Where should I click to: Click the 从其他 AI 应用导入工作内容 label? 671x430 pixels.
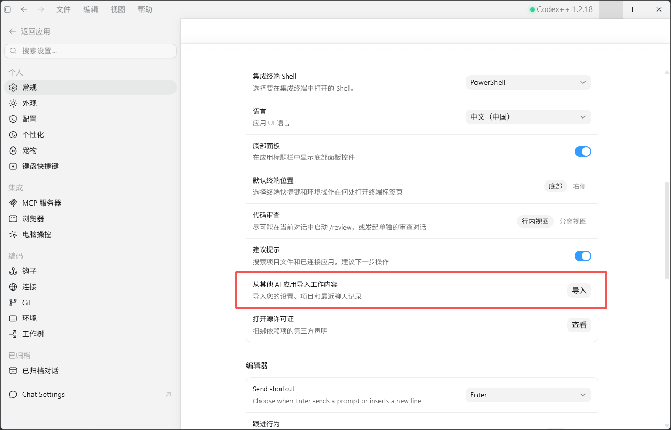295,285
